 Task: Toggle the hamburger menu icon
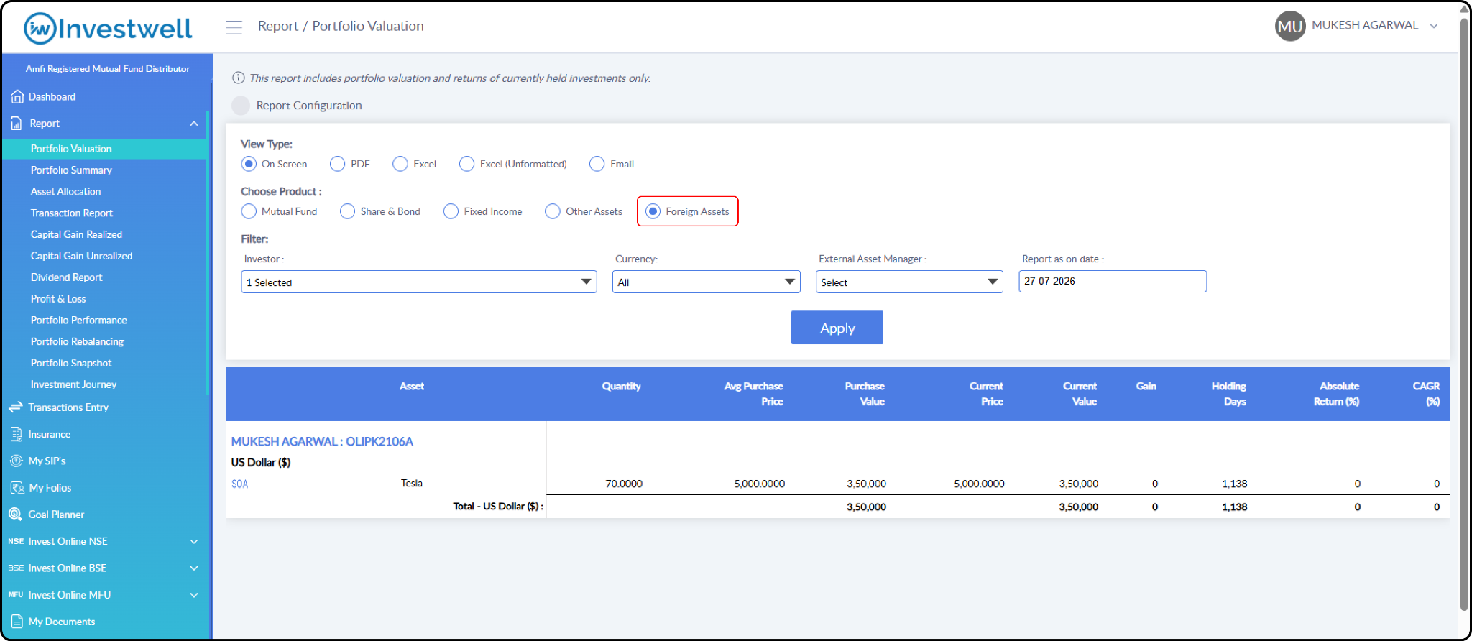tap(234, 27)
